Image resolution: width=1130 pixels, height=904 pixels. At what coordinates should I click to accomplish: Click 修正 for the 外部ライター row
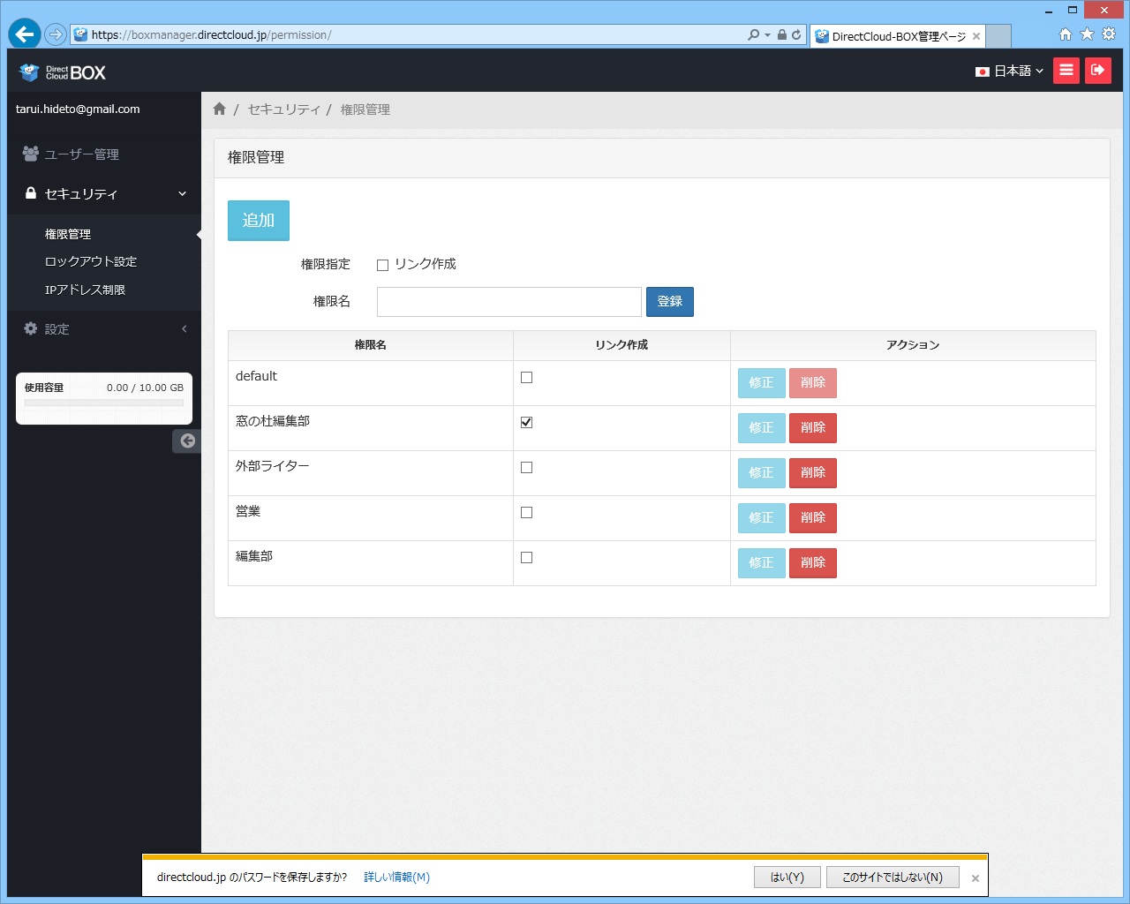(761, 473)
